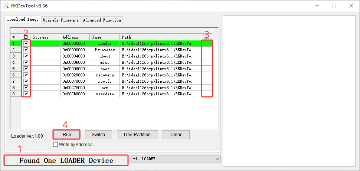The image size is (360, 171).
Task: Select the boot name cell
Action: pos(105,68)
